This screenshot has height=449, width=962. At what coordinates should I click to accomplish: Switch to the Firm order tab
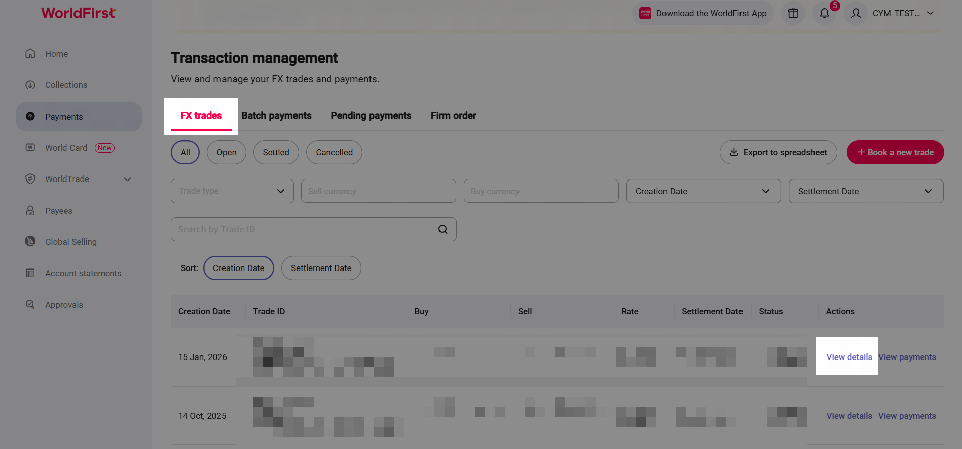(454, 116)
